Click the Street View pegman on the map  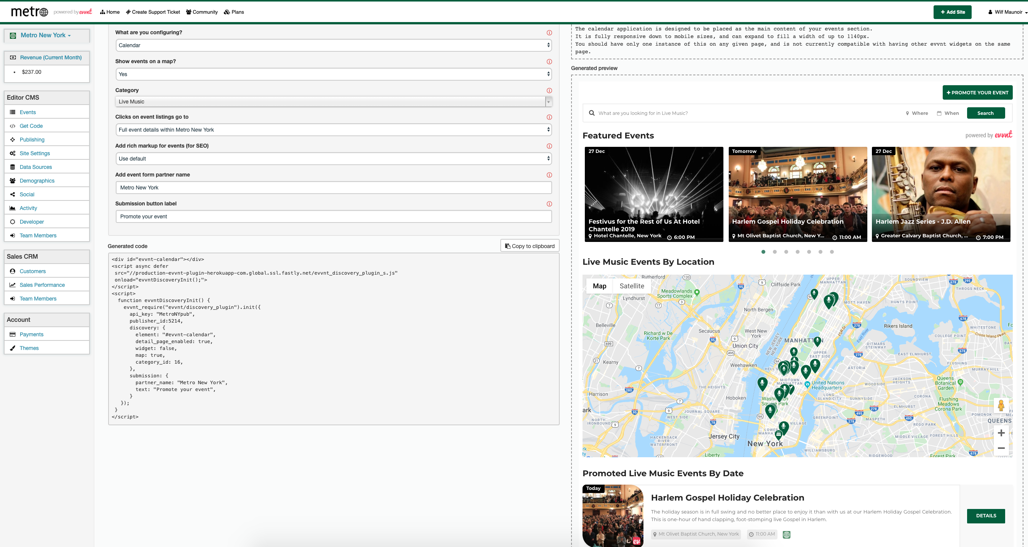click(x=1001, y=406)
